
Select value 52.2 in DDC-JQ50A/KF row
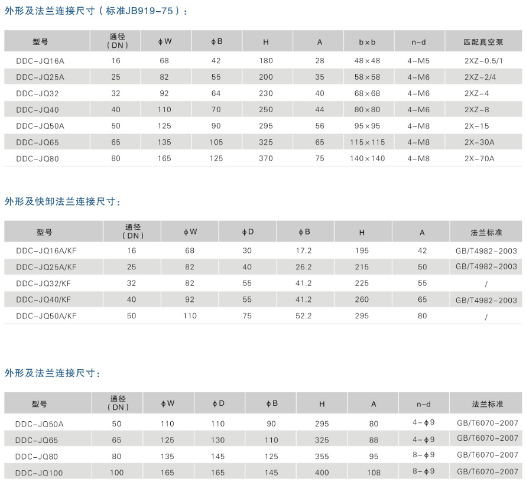305,316
